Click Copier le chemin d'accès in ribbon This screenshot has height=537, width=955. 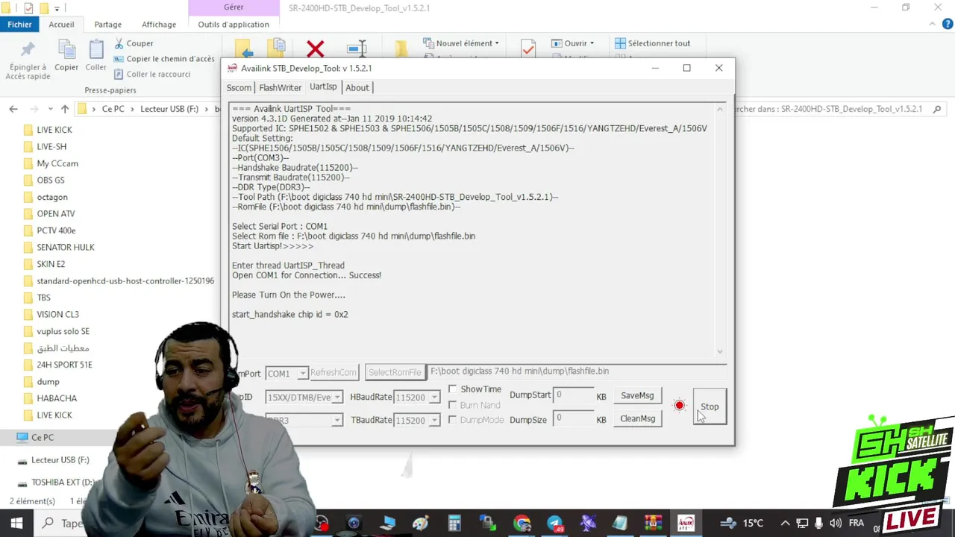pos(164,59)
